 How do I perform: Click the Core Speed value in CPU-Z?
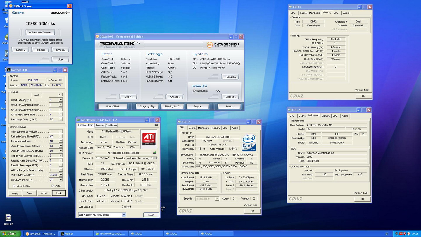206,178
